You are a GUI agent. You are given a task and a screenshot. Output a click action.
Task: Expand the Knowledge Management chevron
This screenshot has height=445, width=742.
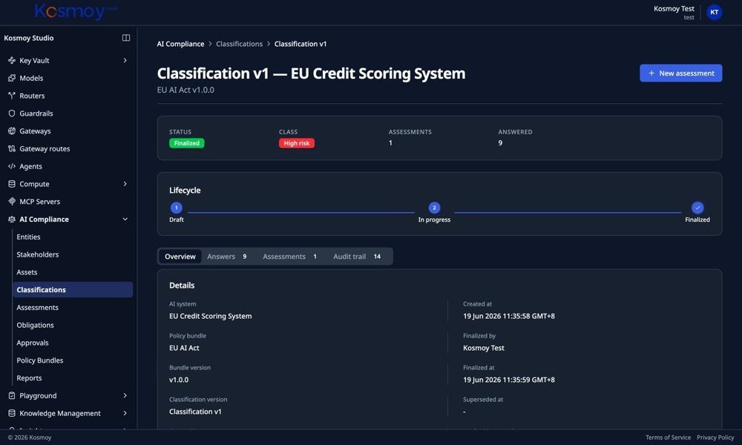125,413
